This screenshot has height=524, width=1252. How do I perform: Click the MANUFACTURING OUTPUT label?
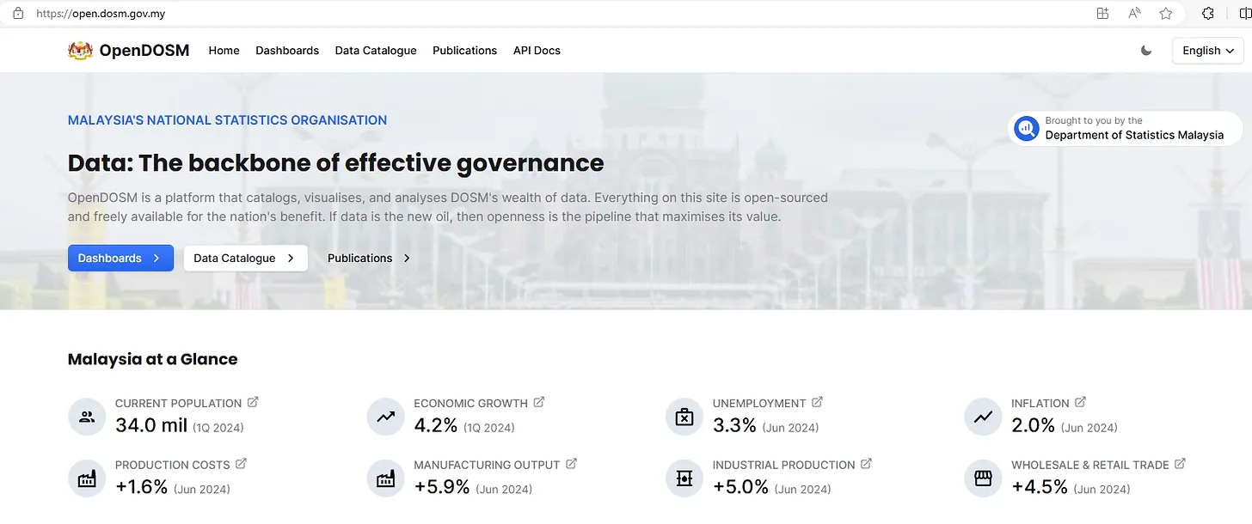[487, 465]
